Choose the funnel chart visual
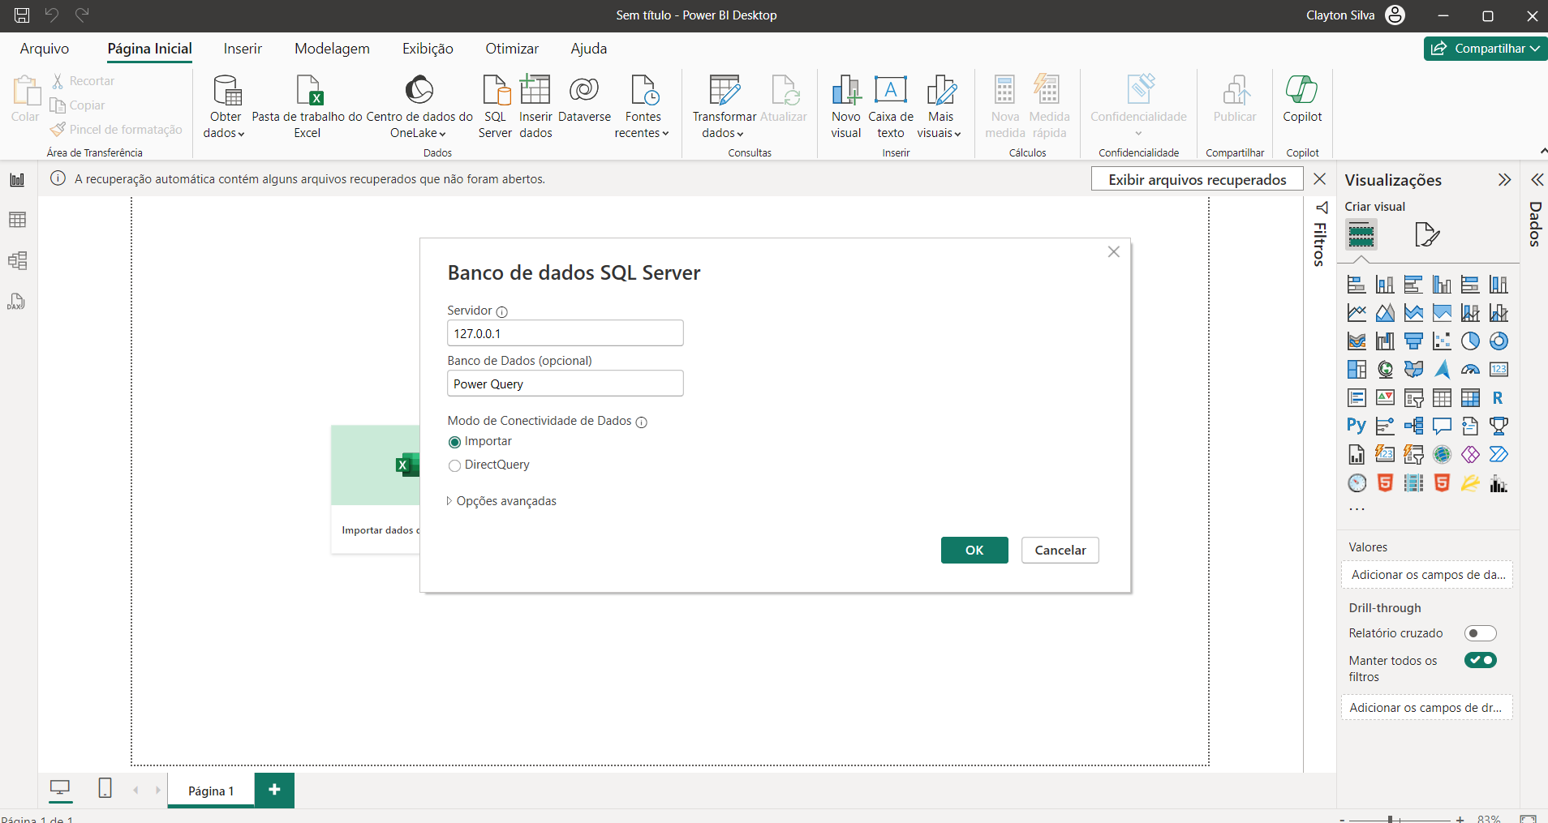This screenshot has height=823, width=1548. point(1413,341)
